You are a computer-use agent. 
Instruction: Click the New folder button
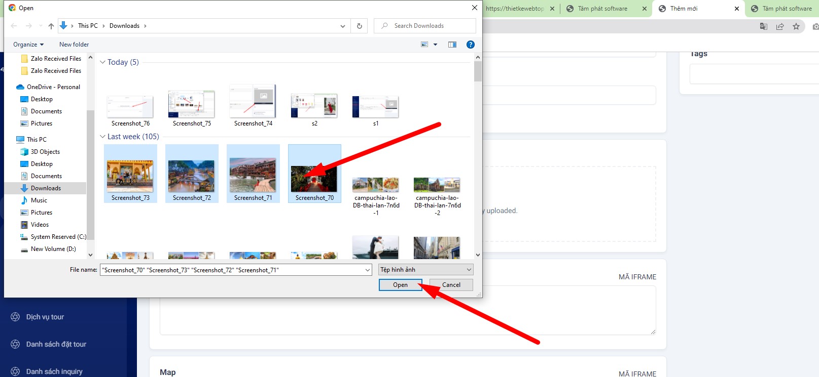(74, 45)
